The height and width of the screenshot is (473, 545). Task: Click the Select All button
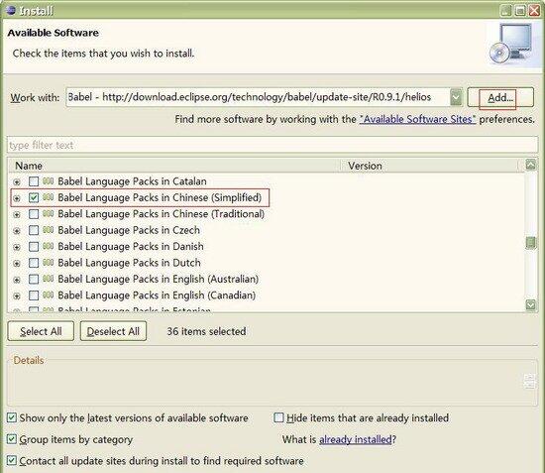pyautogui.click(x=41, y=331)
